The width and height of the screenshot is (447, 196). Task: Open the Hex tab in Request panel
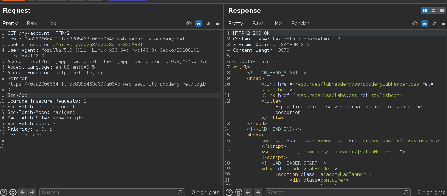coord(51,23)
